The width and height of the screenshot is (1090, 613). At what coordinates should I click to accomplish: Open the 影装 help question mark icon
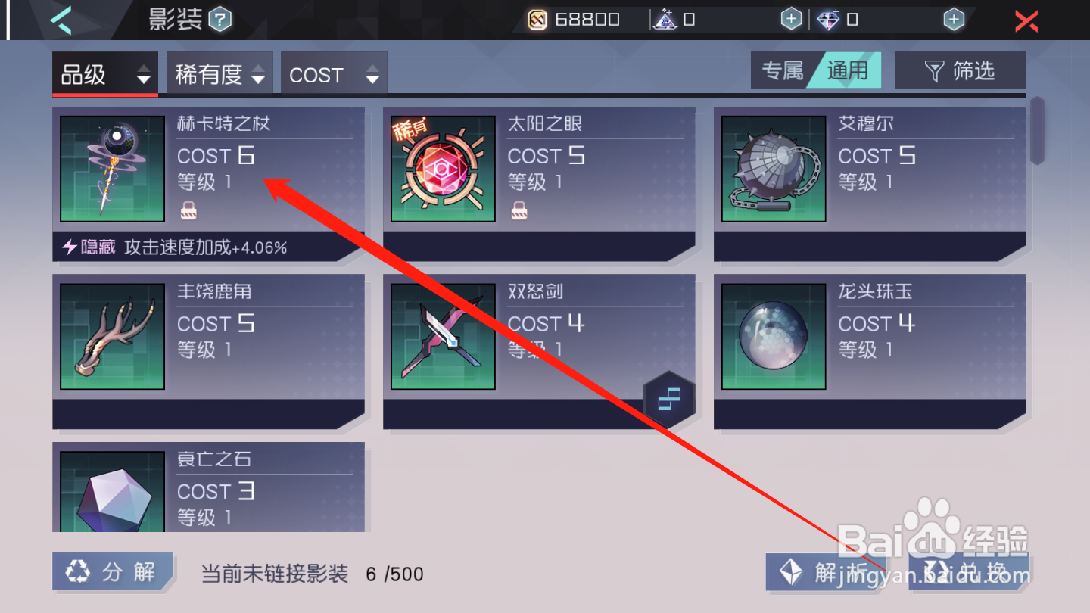(x=220, y=20)
